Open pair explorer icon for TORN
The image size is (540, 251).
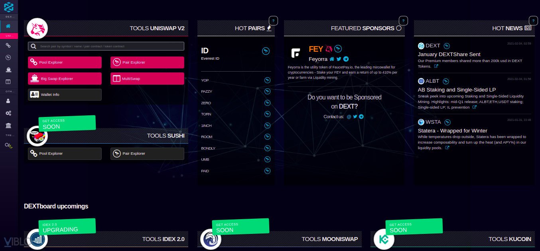click(x=268, y=114)
